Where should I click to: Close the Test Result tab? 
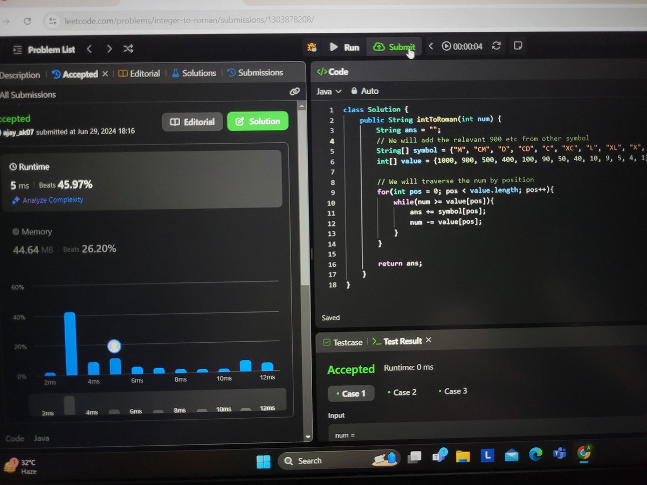pos(429,340)
